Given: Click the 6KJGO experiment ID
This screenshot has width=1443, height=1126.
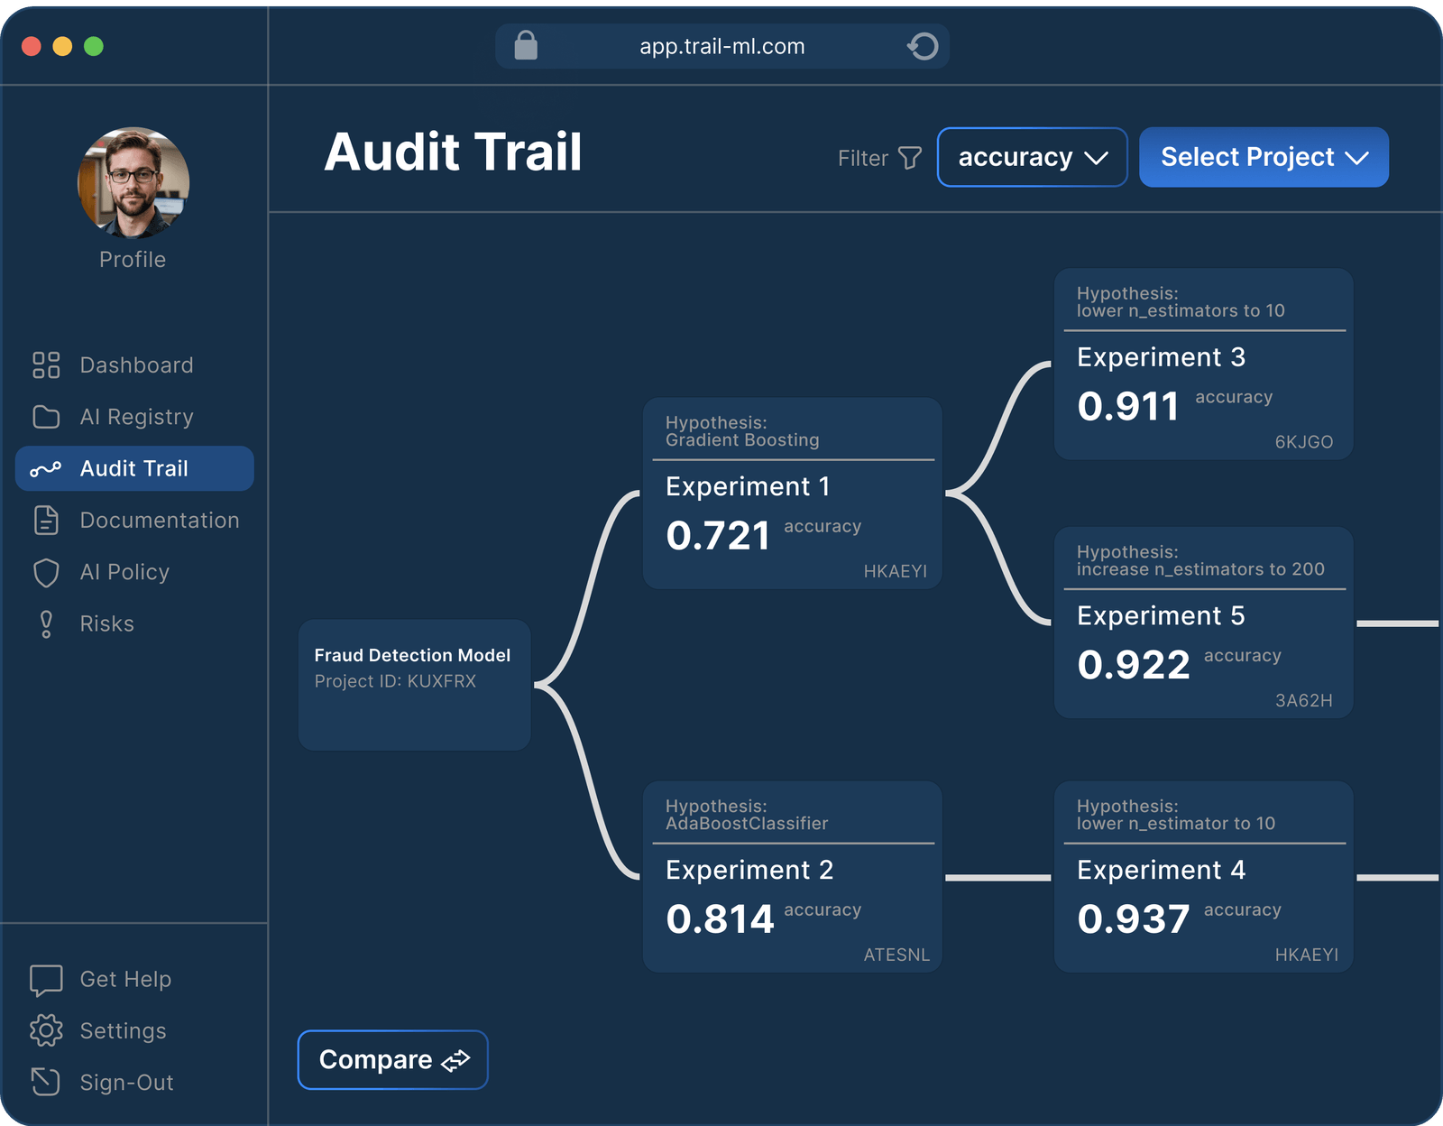Looking at the screenshot, I should [1304, 442].
